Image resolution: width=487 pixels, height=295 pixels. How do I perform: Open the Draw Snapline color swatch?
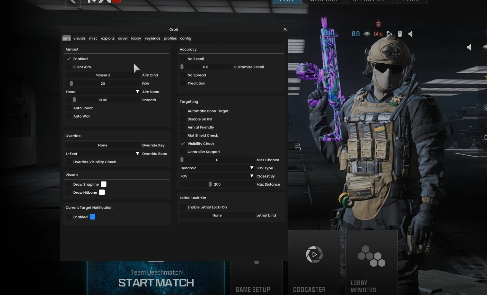coord(104,184)
